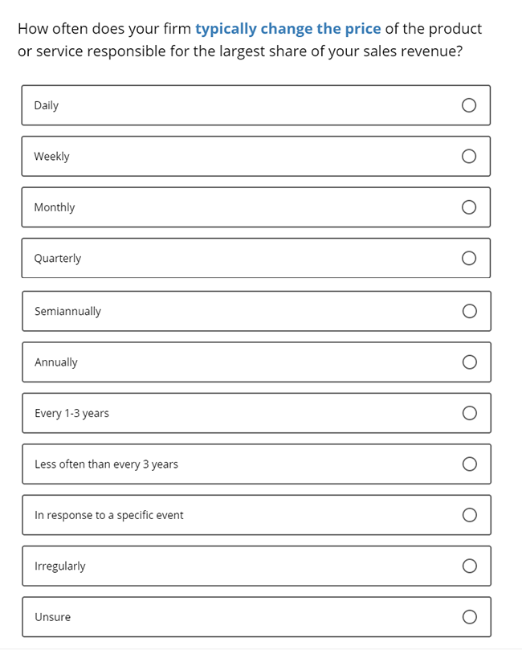Image resolution: width=522 pixels, height=650 pixels.
Task: Click the Unsure label text
Action: pos(53,617)
